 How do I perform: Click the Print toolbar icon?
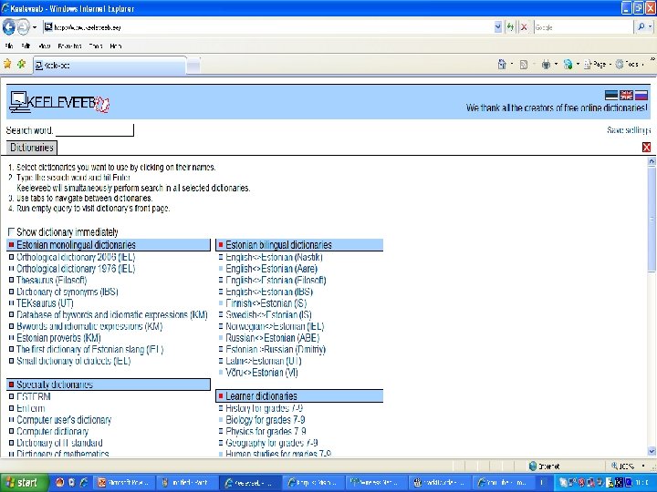[546, 65]
